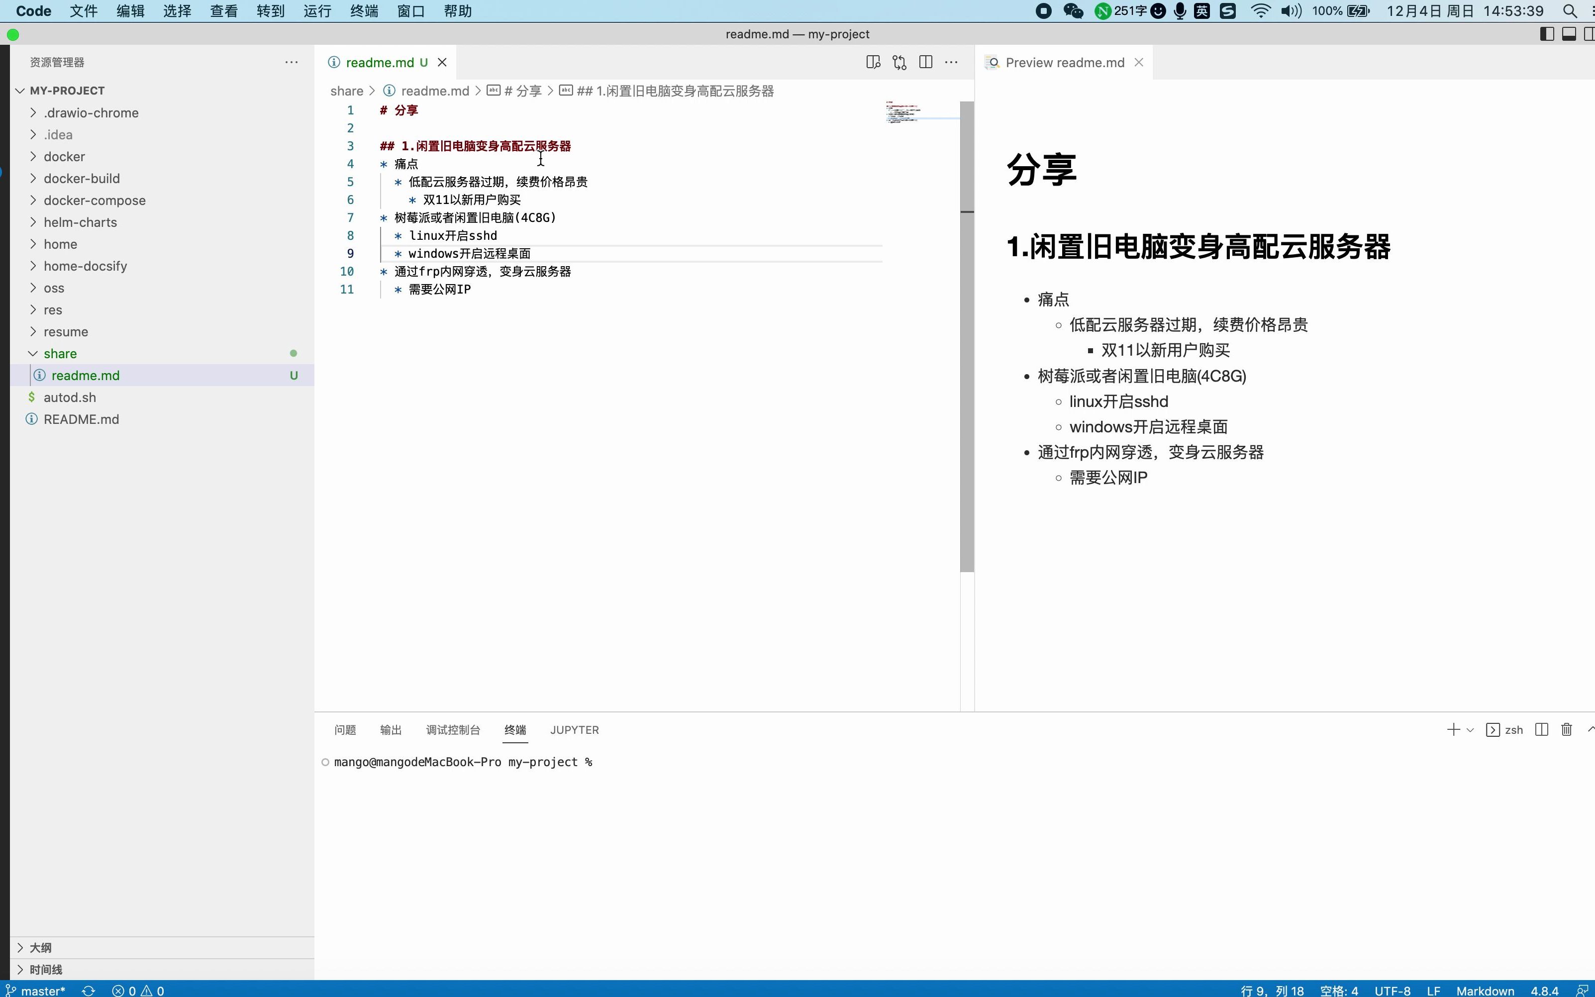Open the volume control in menu bar
The width and height of the screenshot is (1595, 997).
click(x=1291, y=11)
